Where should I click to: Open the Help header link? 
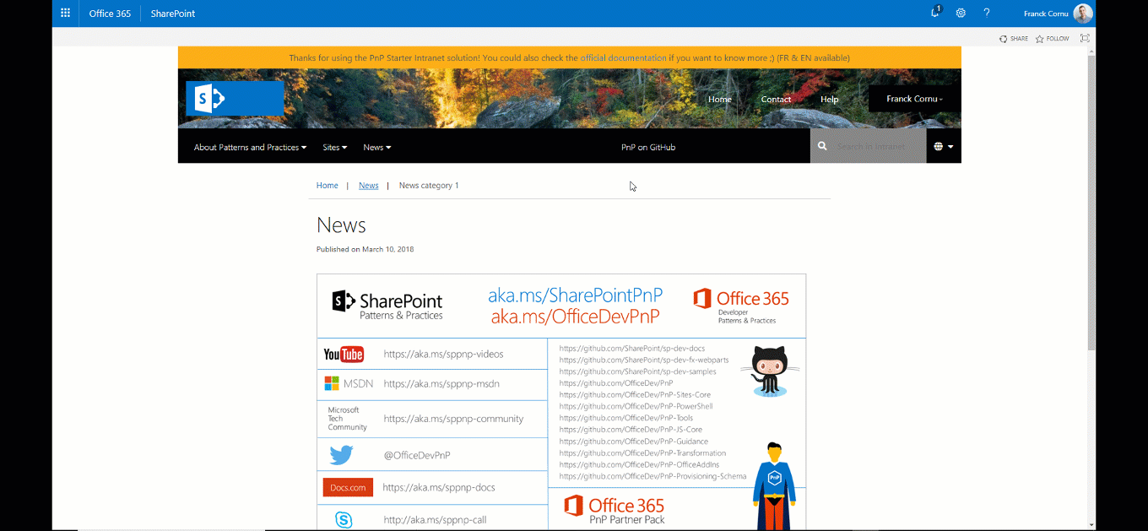[x=830, y=99]
